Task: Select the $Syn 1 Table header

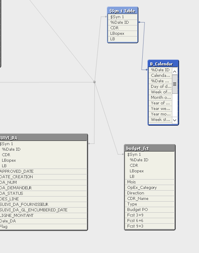Action: 123,11
